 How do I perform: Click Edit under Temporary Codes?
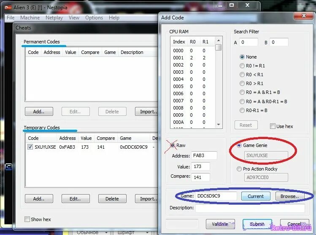tap(76, 199)
